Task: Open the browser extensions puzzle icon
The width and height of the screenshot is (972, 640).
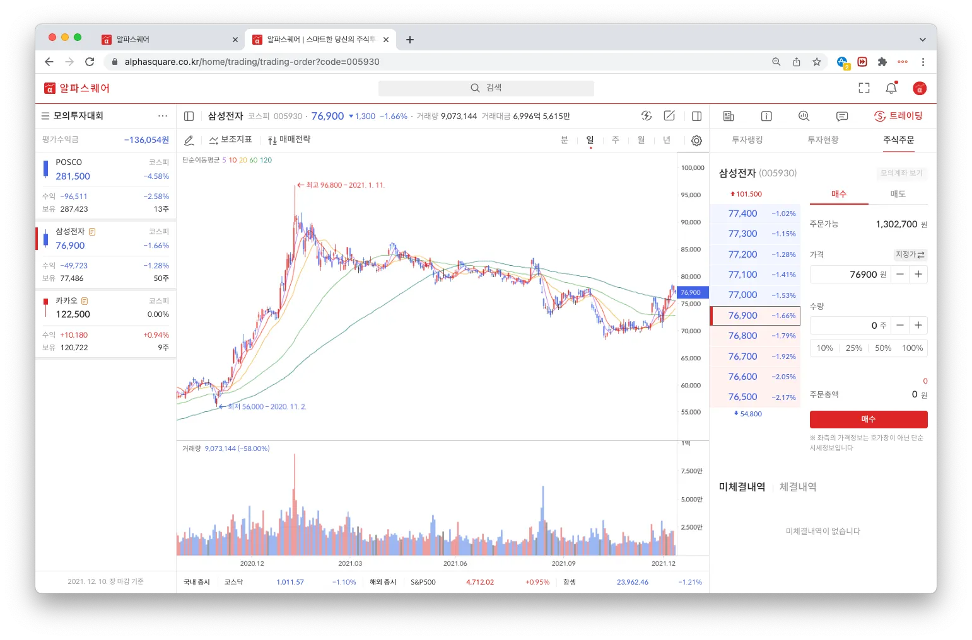Action: (x=882, y=62)
